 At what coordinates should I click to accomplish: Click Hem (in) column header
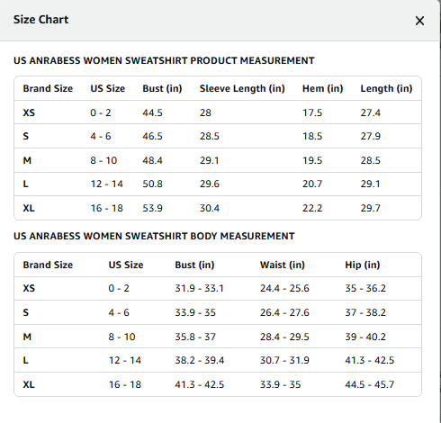pyautogui.click(x=322, y=88)
